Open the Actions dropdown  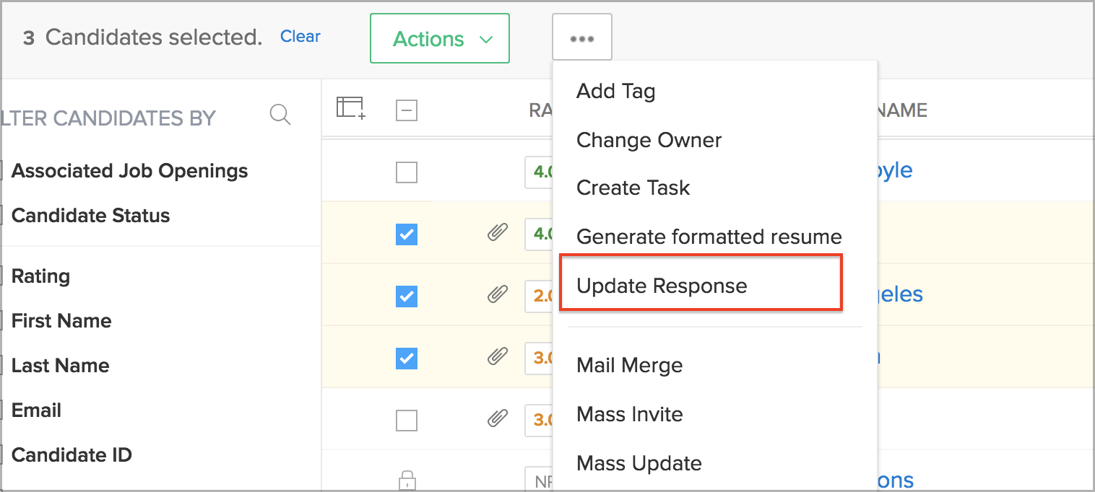[x=440, y=39]
